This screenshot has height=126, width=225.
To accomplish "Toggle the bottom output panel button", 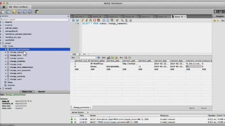I will point(220,12).
